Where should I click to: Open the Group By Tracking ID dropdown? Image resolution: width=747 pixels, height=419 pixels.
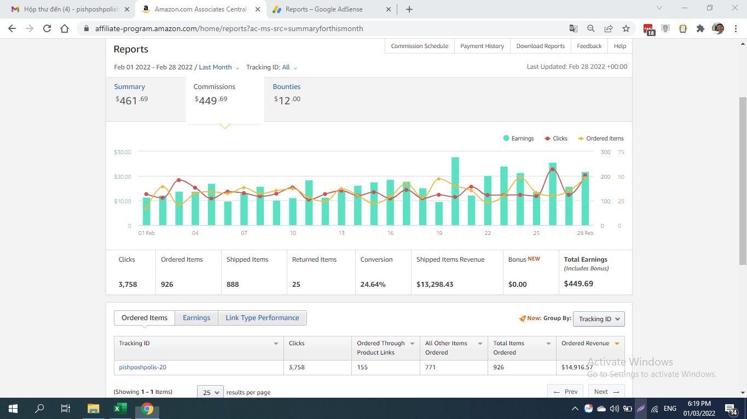[598, 319]
